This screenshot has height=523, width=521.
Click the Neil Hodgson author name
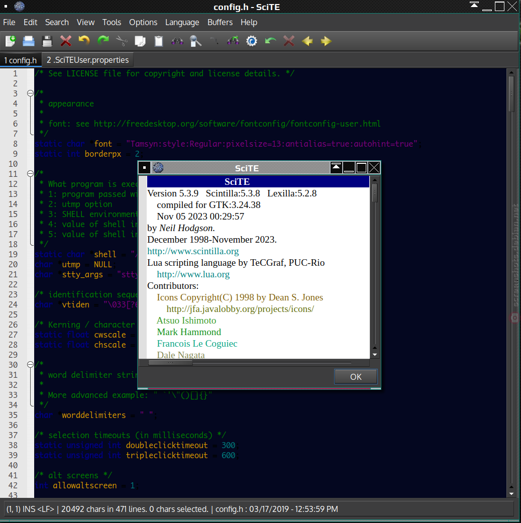click(187, 228)
